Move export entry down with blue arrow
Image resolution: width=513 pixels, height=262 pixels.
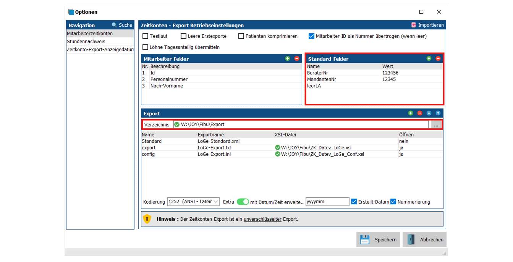click(429, 113)
